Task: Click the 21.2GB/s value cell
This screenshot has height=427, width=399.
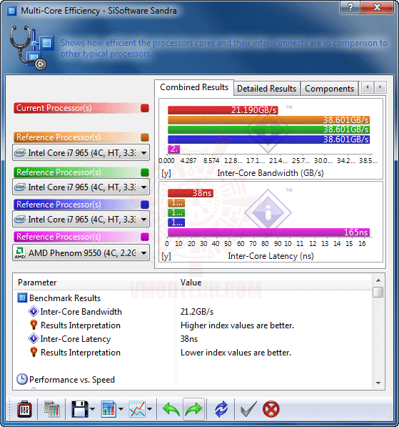Action: pyautogui.click(x=197, y=312)
